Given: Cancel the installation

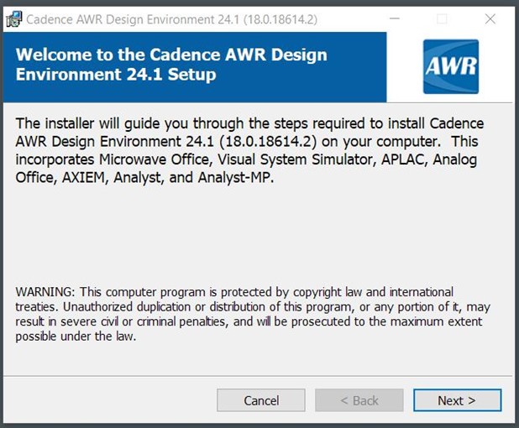Looking at the screenshot, I should pos(261,400).
